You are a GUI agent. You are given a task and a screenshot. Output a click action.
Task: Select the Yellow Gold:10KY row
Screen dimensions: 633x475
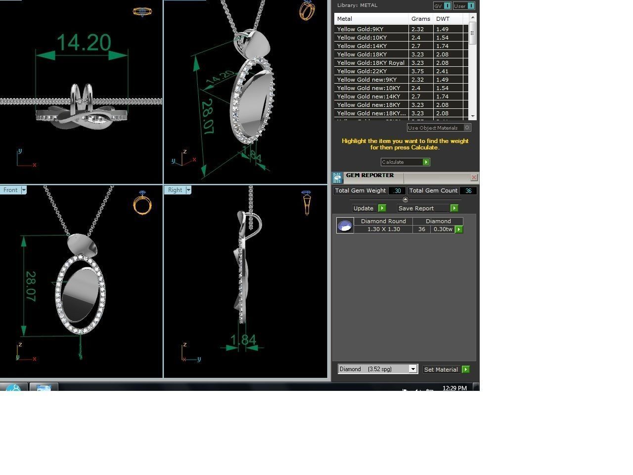401,38
